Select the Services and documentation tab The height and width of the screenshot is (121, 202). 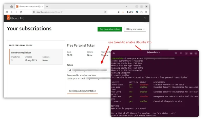pyautogui.click(x=83, y=91)
